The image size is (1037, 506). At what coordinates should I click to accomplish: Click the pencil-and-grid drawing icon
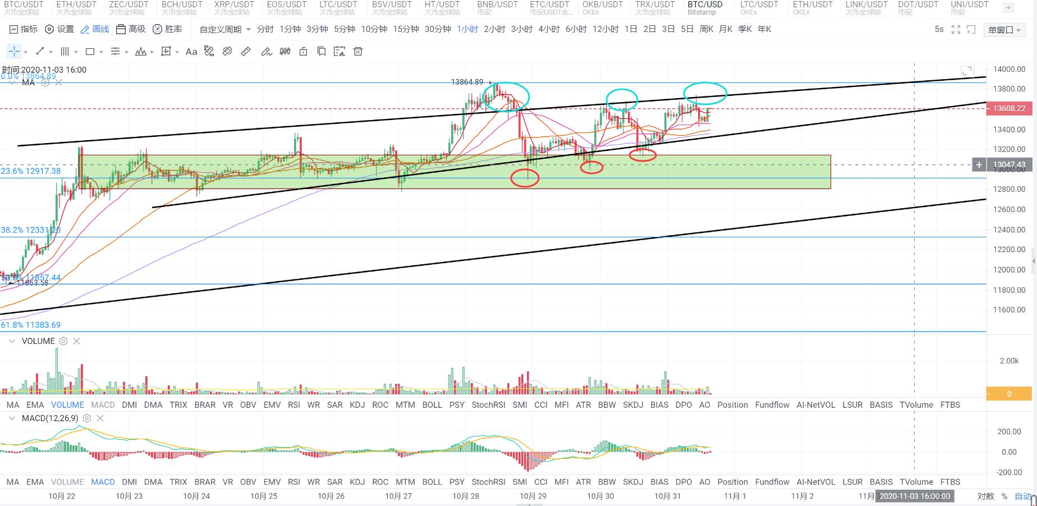click(x=209, y=52)
